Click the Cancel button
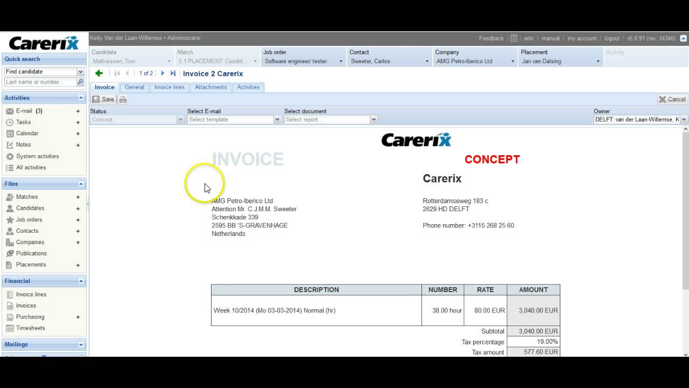The image size is (689, 388). click(x=672, y=99)
